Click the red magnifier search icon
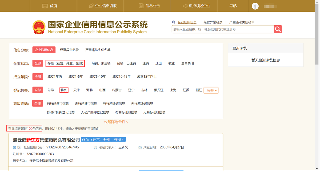320x171 pixels. [x=278, y=29]
